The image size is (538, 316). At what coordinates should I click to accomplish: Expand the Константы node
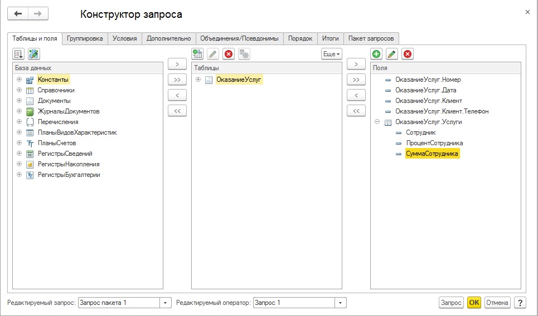pos(19,80)
